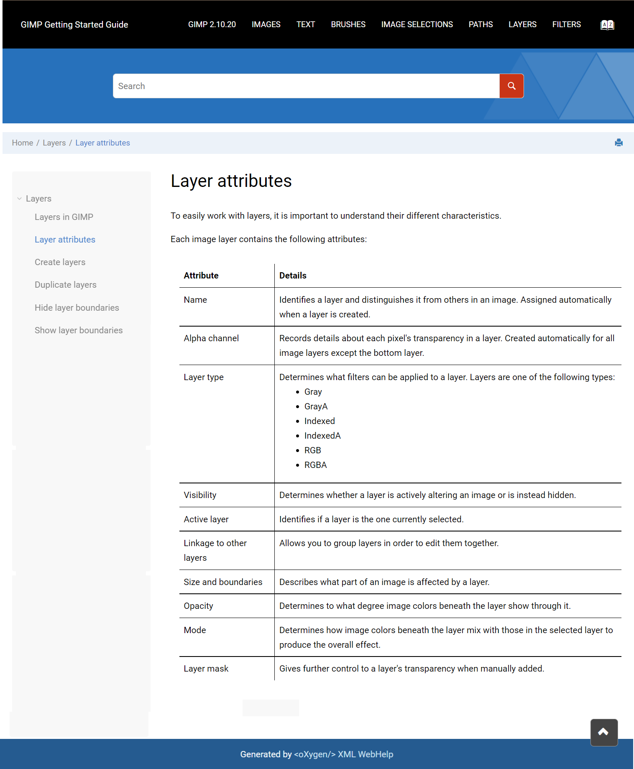The image size is (634, 769).
Task: Click the Opacity details description
Action: pyautogui.click(x=425, y=606)
